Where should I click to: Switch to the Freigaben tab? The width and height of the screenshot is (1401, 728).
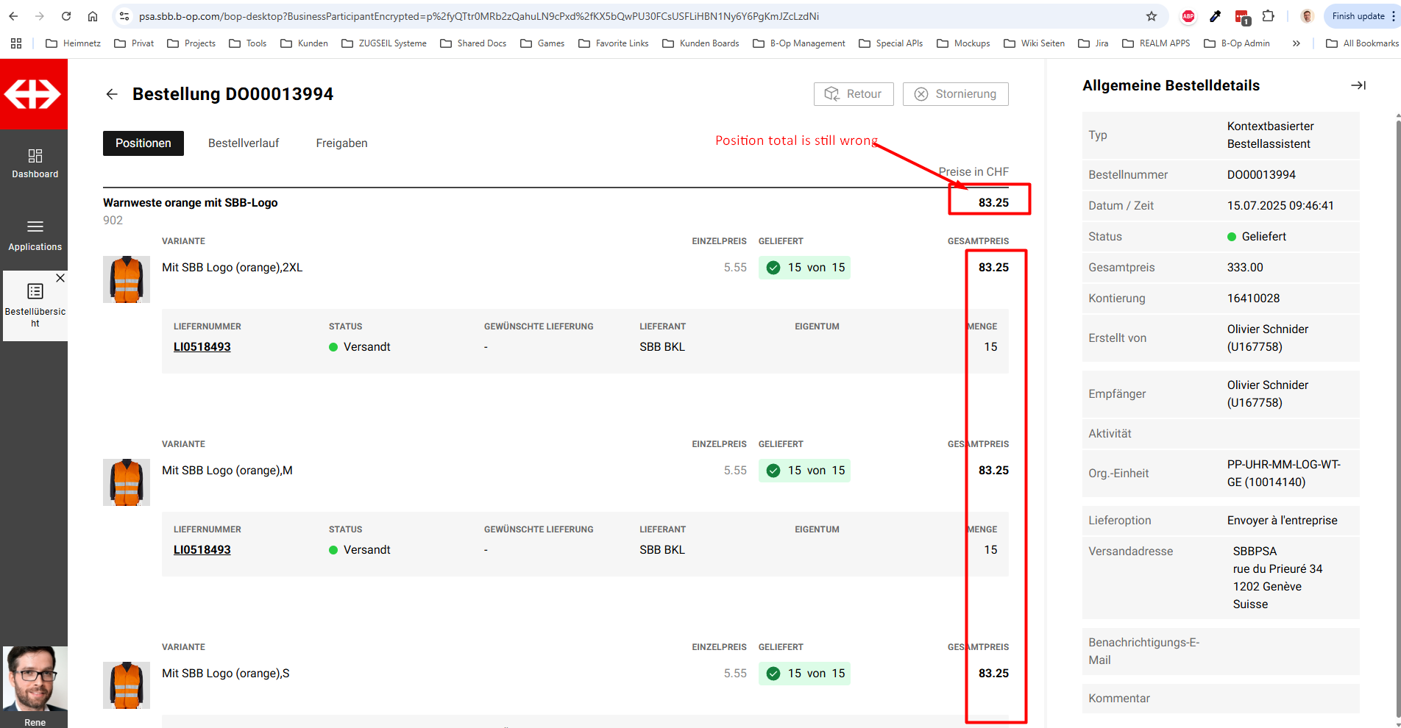coord(341,143)
